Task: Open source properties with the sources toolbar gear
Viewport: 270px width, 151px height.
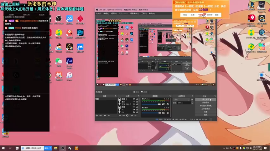Action: tap(127, 115)
